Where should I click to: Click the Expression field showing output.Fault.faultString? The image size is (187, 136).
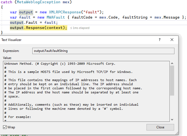click(x=103, y=51)
